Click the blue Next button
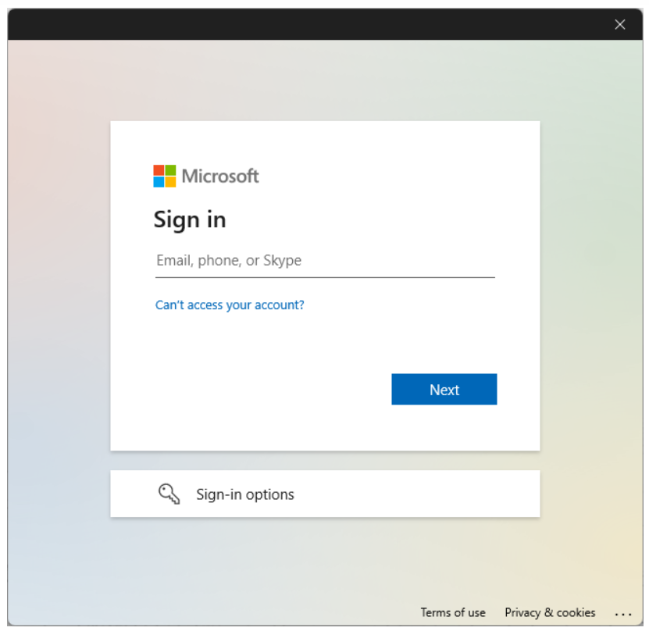This screenshot has width=649, height=631. (444, 390)
